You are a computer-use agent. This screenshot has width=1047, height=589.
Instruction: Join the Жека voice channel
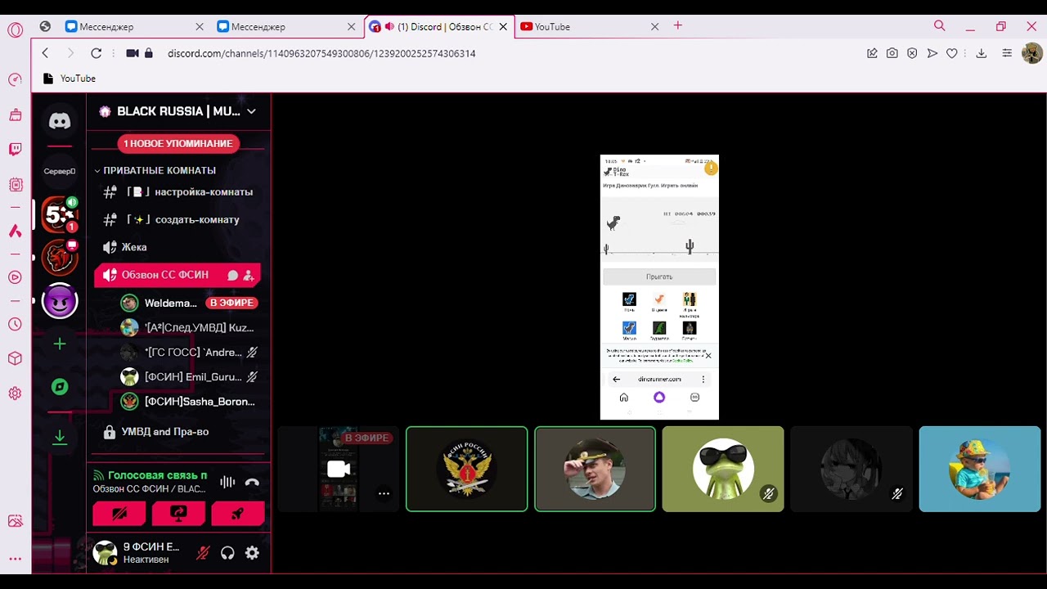[178, 247]
